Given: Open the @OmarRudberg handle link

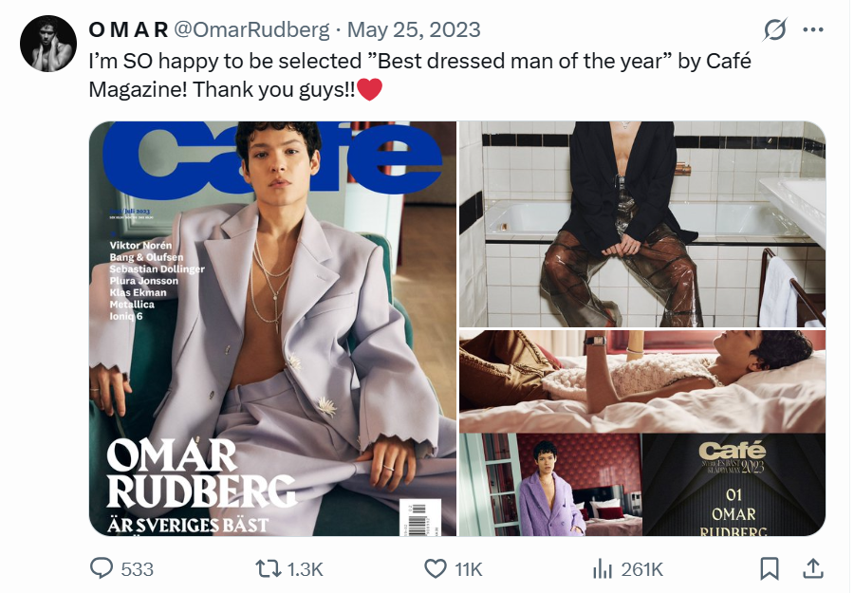Looking at the screenshot, I should pyautogui.click(x=250, y=30).
